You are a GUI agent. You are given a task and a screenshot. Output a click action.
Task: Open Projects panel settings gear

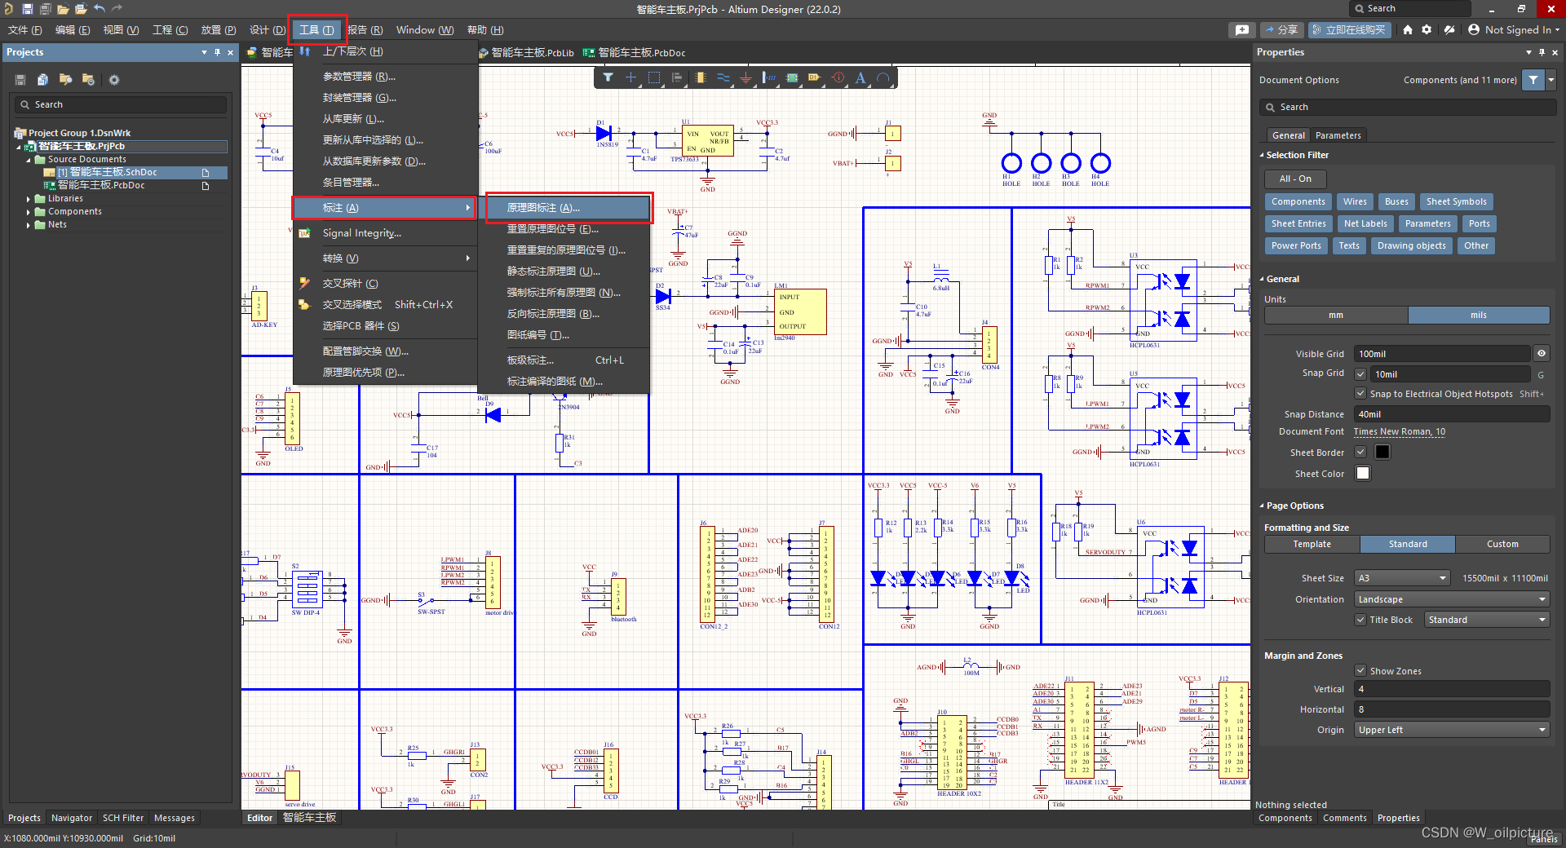114,80
